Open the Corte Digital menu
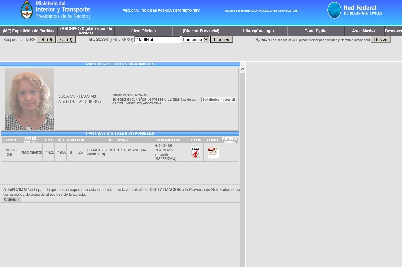This screenshot has width=402, height=267. (x=316, y=31)
